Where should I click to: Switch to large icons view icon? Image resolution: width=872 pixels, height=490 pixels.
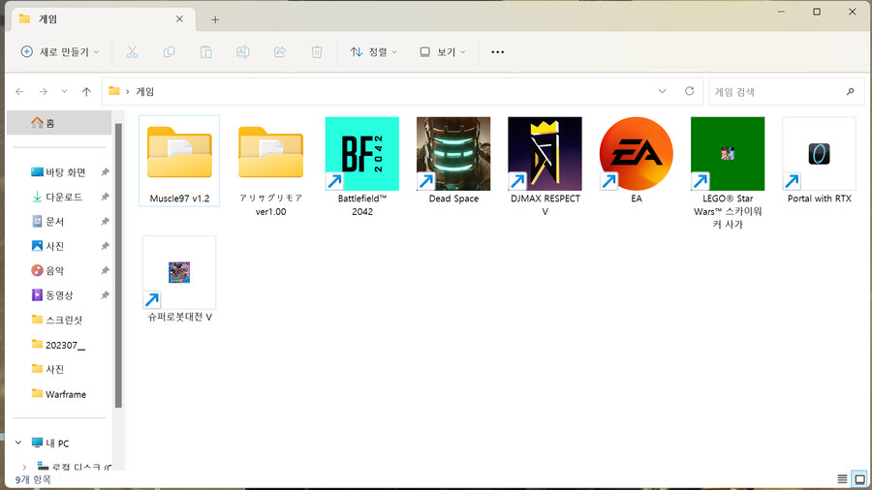(x=859, y=479)
